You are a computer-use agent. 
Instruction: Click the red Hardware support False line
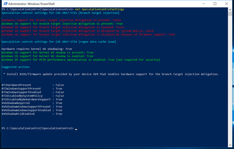tap(61, 20)
